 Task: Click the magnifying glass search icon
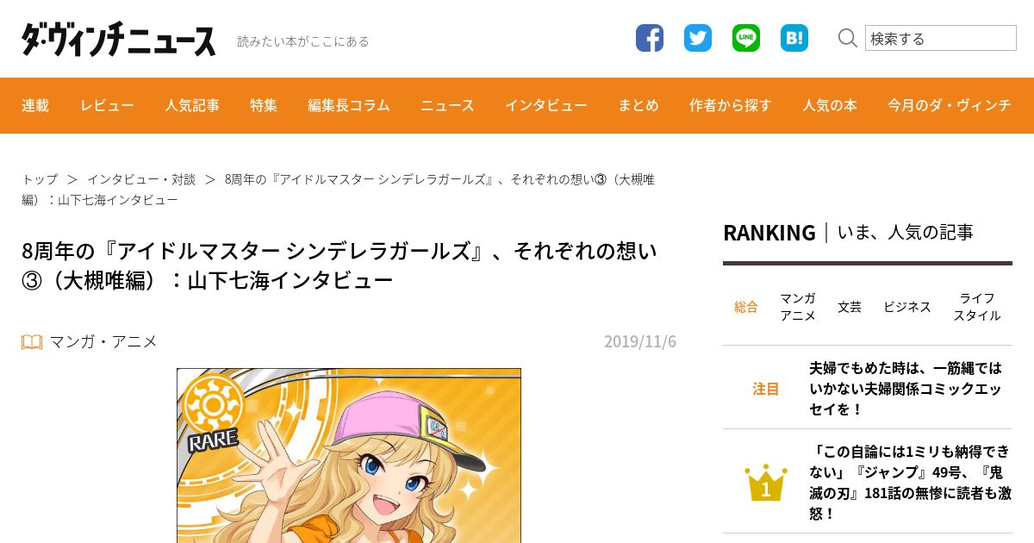click(848, 38)
